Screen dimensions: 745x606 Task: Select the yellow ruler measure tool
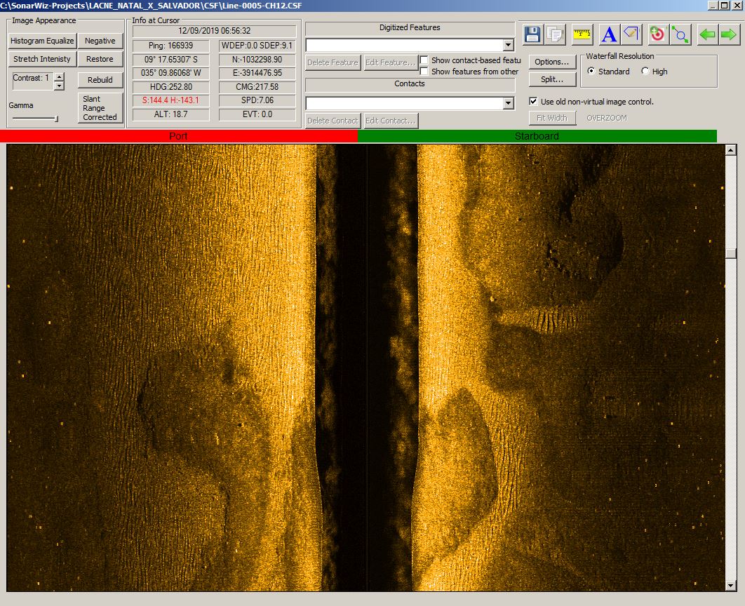[x=582, y=34]
